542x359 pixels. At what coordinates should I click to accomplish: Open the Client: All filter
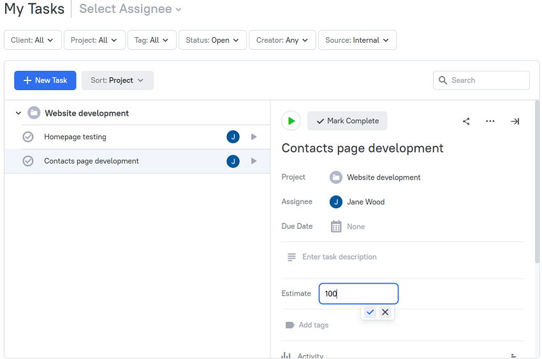point(33,40)
